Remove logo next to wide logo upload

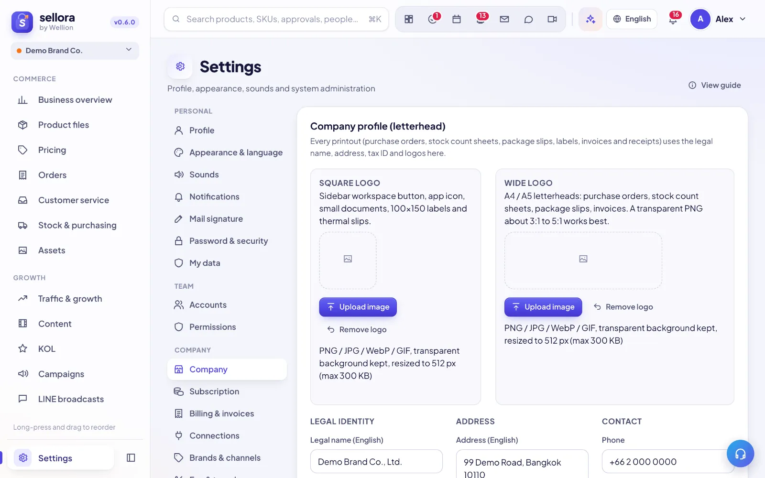point(623,307)
